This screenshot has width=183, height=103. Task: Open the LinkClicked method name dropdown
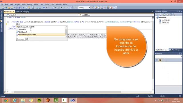(153, 15)
